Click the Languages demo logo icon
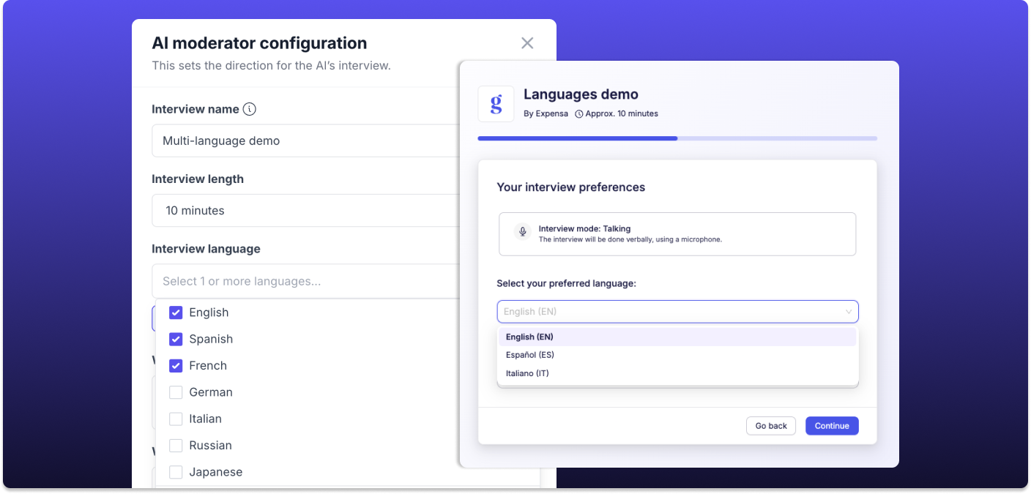Viewport: 1031px width, 494px height. (496, 104)
